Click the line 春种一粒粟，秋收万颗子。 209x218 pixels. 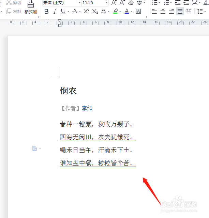(96, 124)
